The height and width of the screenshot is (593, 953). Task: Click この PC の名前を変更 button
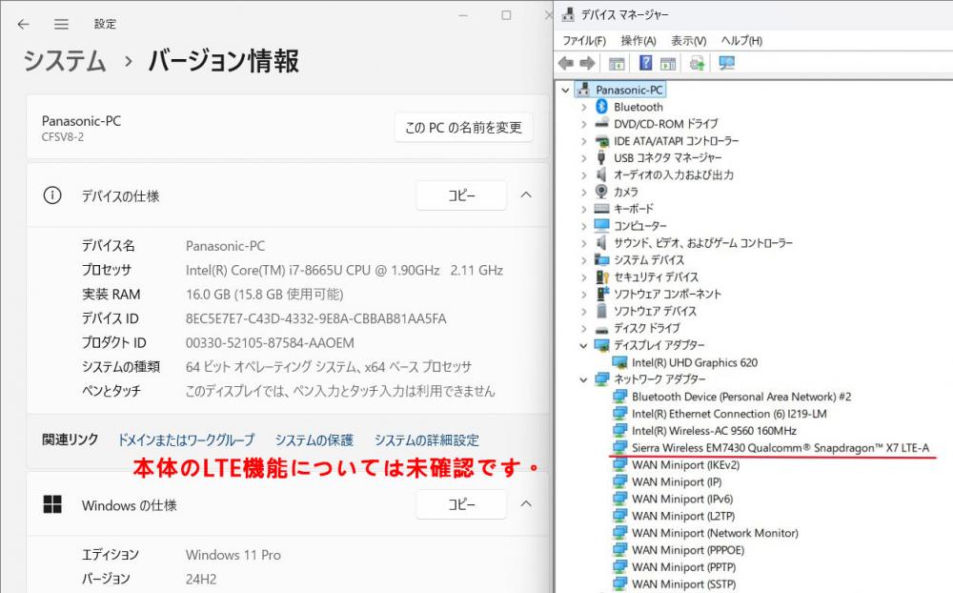(x=464, y=128)
